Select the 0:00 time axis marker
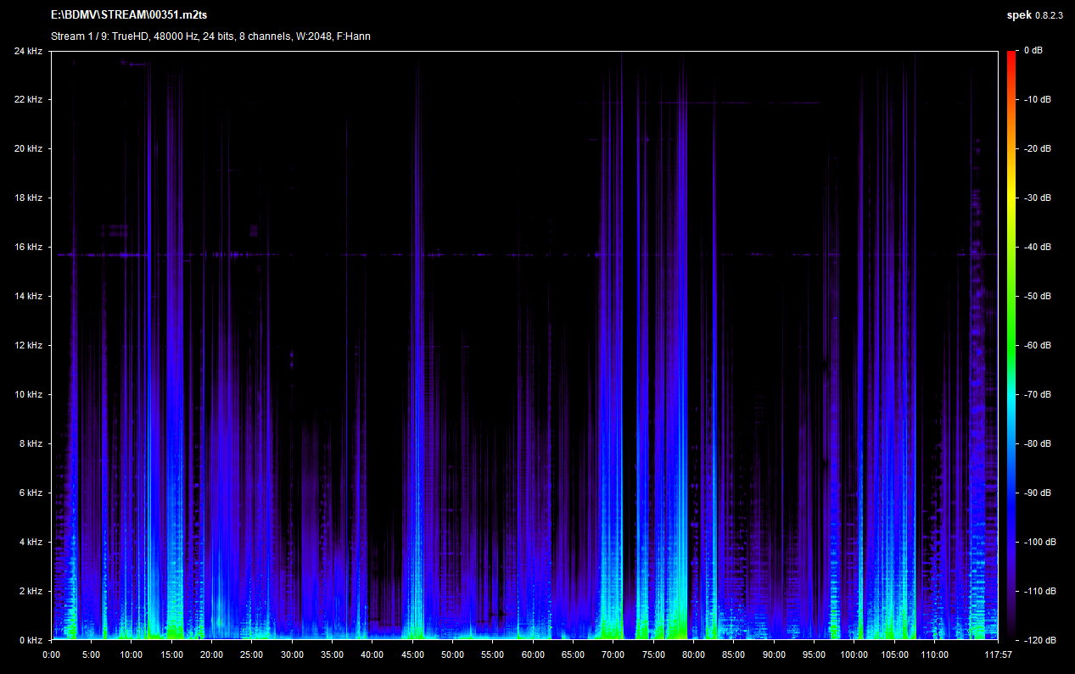This screenshot has width=1075, height=674. pyautogui.click(x=51, y=655)
